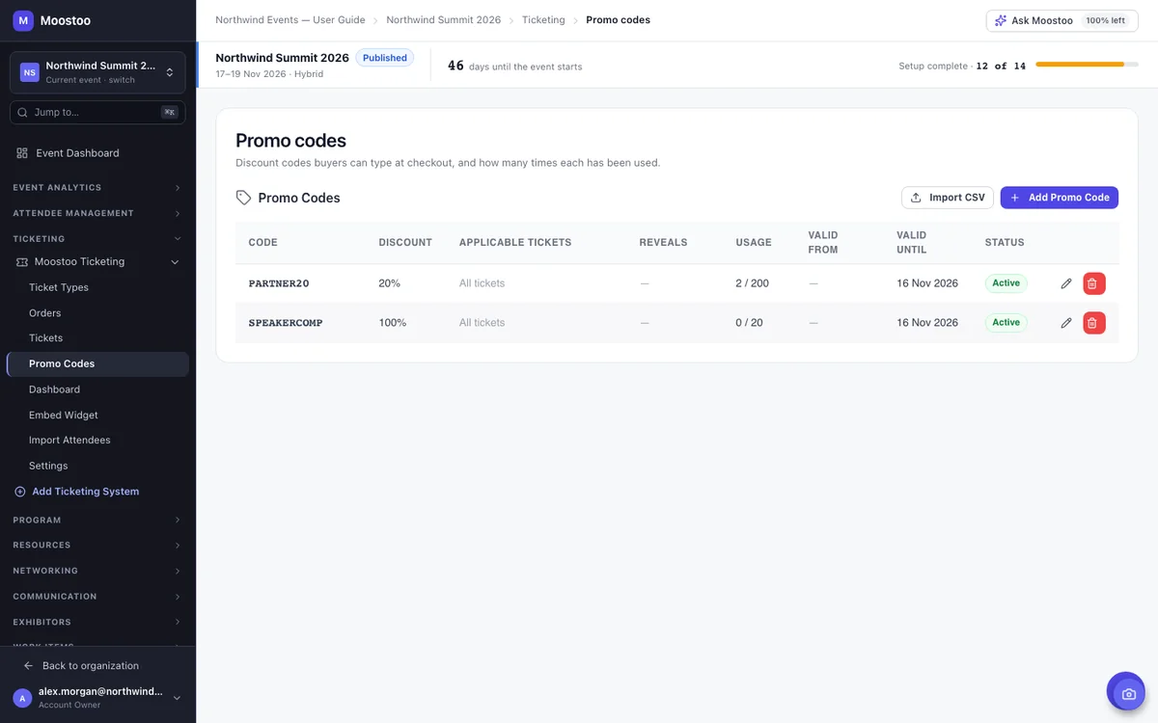Click the 100% discount value
This screenshot has width=1158, height=723.
click(x=393, y=323)
